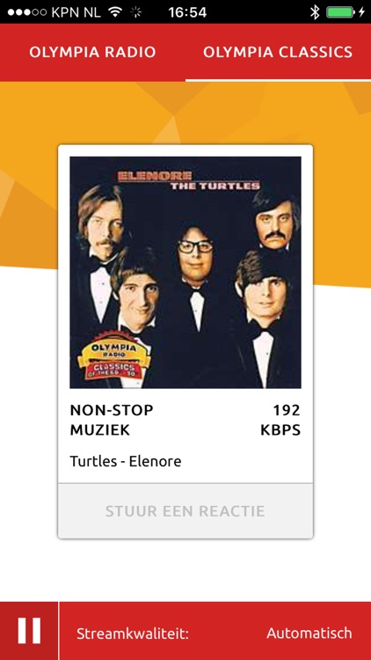Pause the radio stream
371x660 pixels.
pos(29,631)
